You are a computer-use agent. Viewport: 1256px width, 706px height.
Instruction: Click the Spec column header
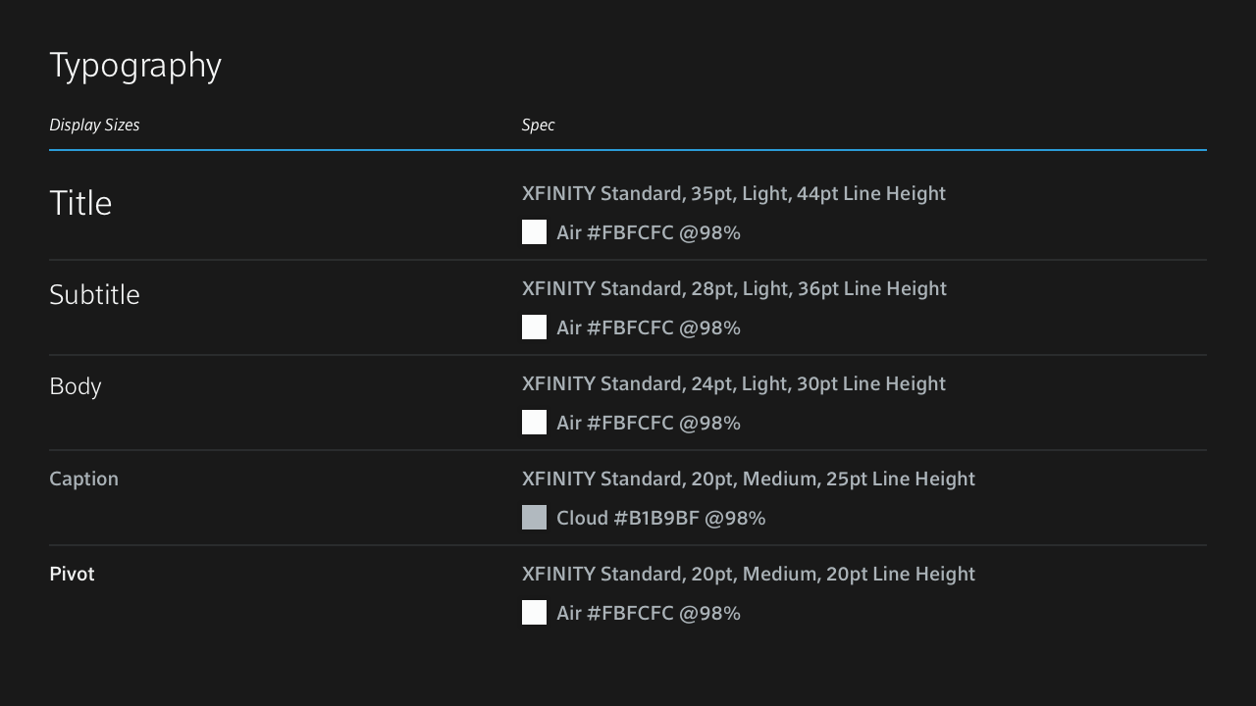(x=538, y=125)
